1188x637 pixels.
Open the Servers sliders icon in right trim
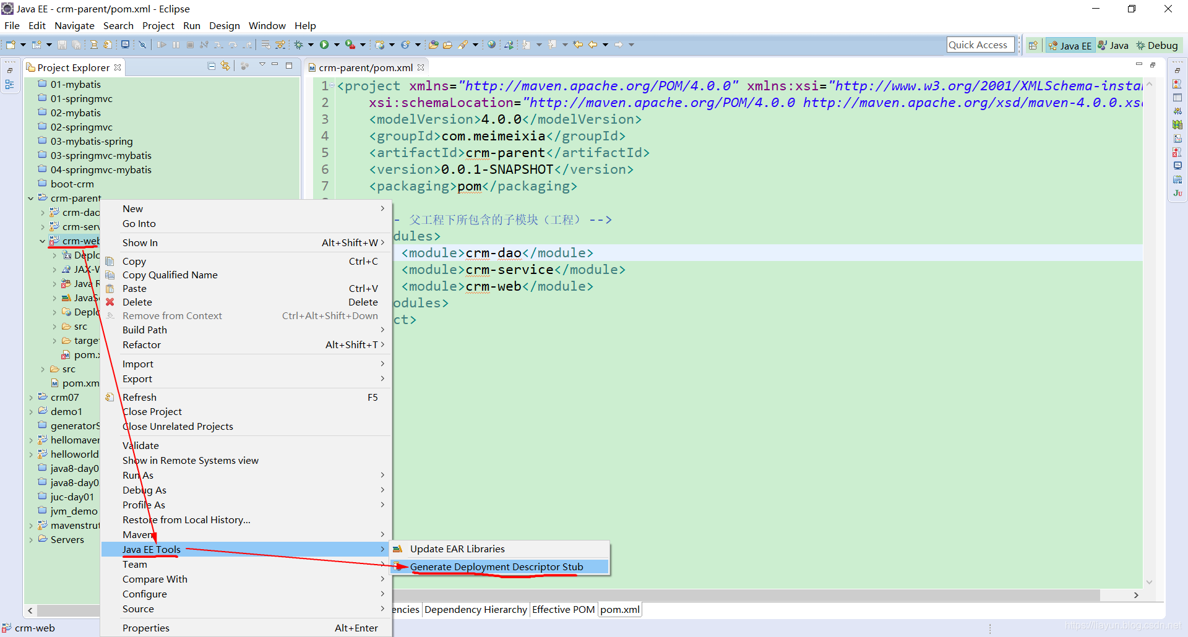point(1177,111)
